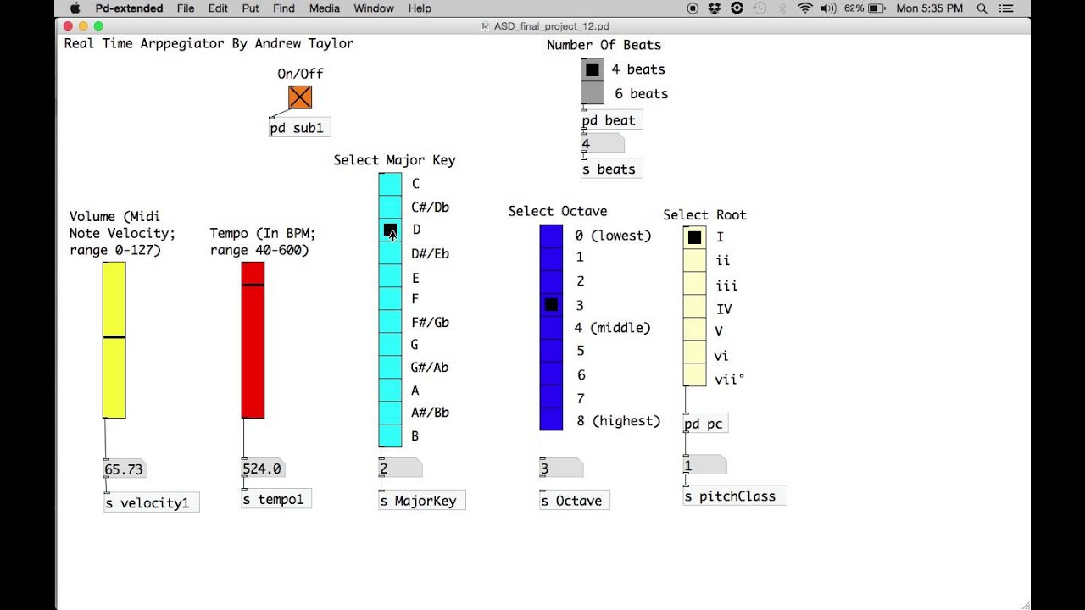Image resolution: width=1085 pixels, height=610 pixels.
Task: Select major key G#/Ab
Action: [x=390, y=367]
